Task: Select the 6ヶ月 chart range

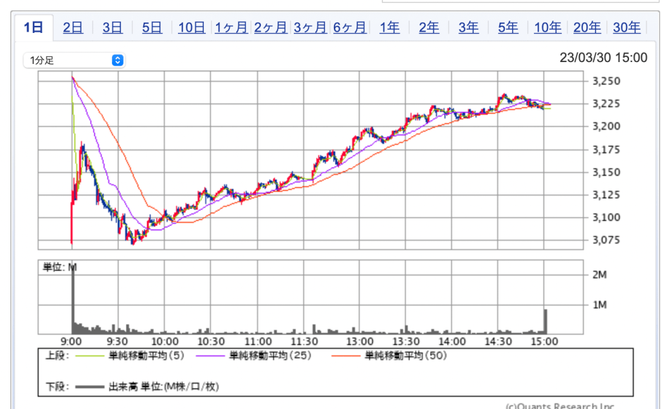Action: [349, 27]
